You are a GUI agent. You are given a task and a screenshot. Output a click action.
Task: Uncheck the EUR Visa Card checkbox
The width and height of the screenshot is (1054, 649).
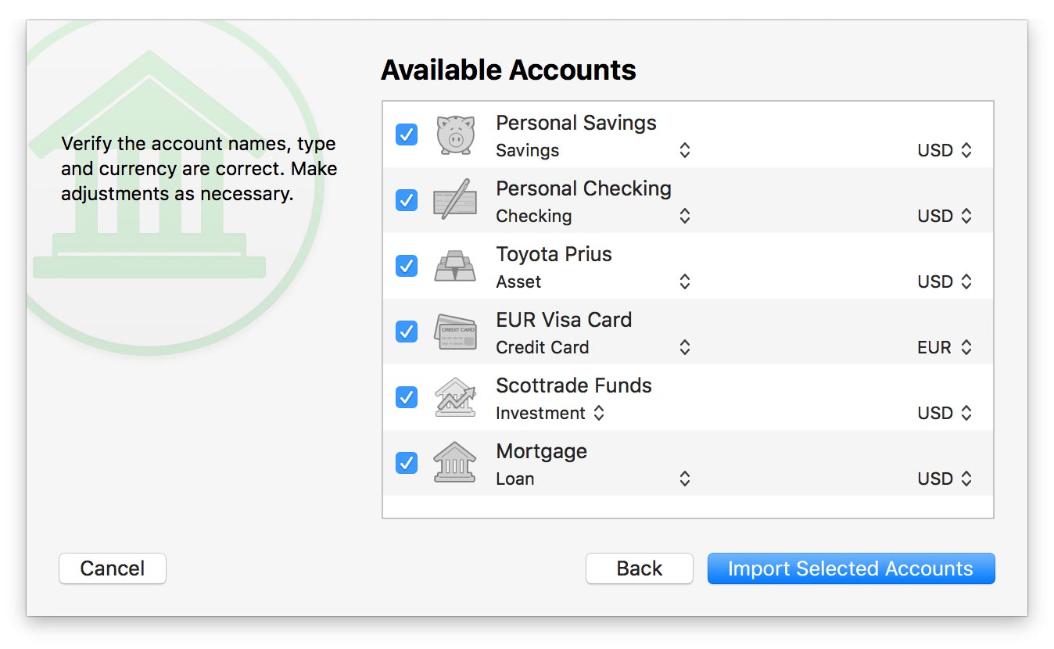coord(407,332)
